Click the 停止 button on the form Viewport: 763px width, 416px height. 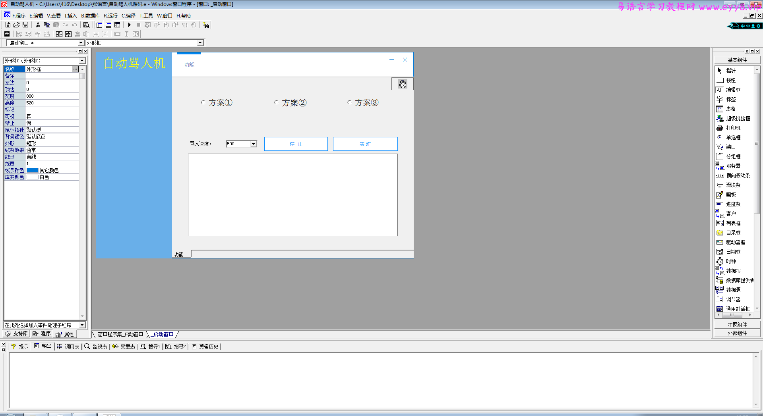click(296, 144)
